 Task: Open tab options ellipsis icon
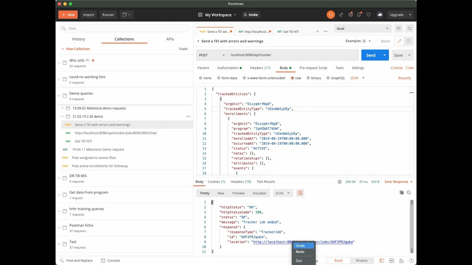pyautogui.click(x=325, y=31)
